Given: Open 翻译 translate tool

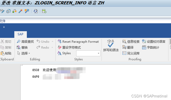Looking at the screenshot, I should (x=128, y=47).
